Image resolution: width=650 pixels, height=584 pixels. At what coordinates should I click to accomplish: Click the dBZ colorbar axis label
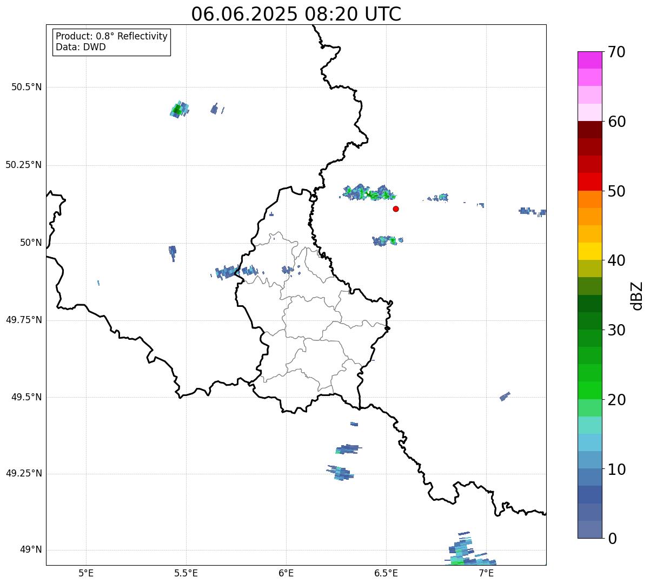pyautogui.click(x=637, y=295)
